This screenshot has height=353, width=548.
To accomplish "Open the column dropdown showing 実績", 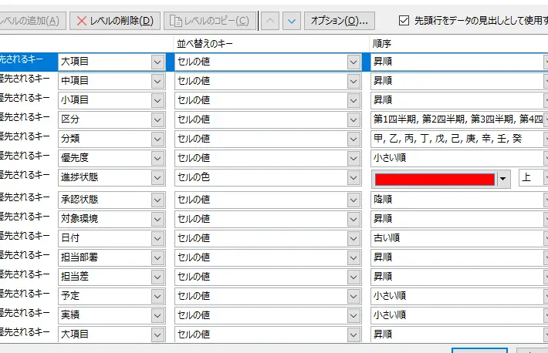I will tap(112, 315).
